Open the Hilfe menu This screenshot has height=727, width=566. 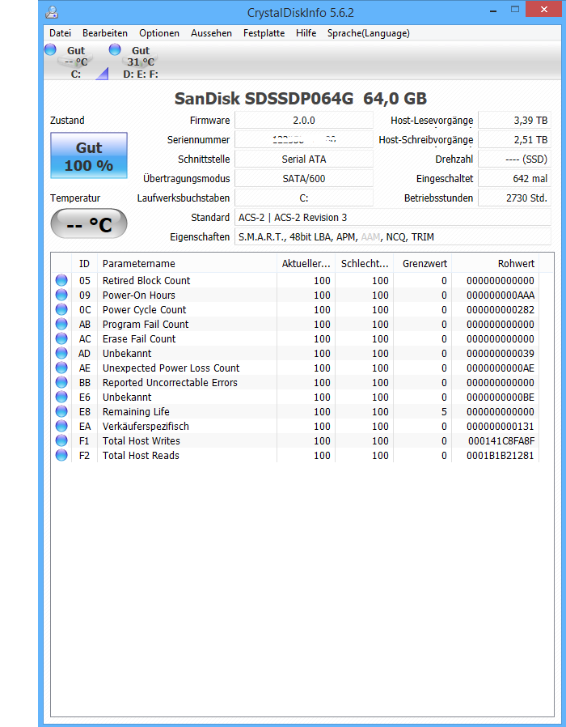tap(306, 33)
